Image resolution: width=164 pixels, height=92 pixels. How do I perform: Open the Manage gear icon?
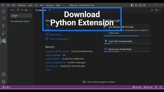(x=4, y=82)
